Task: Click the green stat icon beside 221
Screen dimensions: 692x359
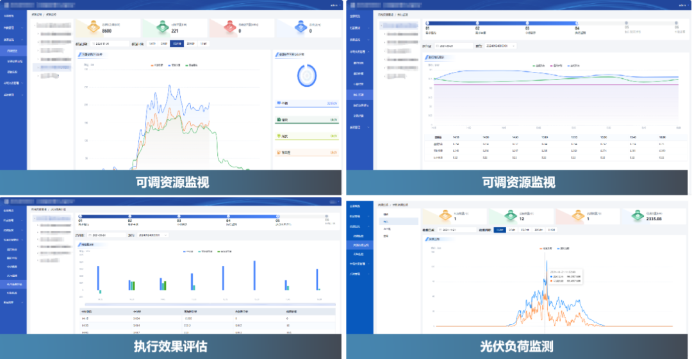Action: pyautogui.click(x=162, y=27)
